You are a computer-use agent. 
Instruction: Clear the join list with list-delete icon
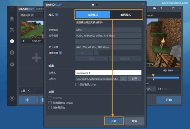point(23,91)
